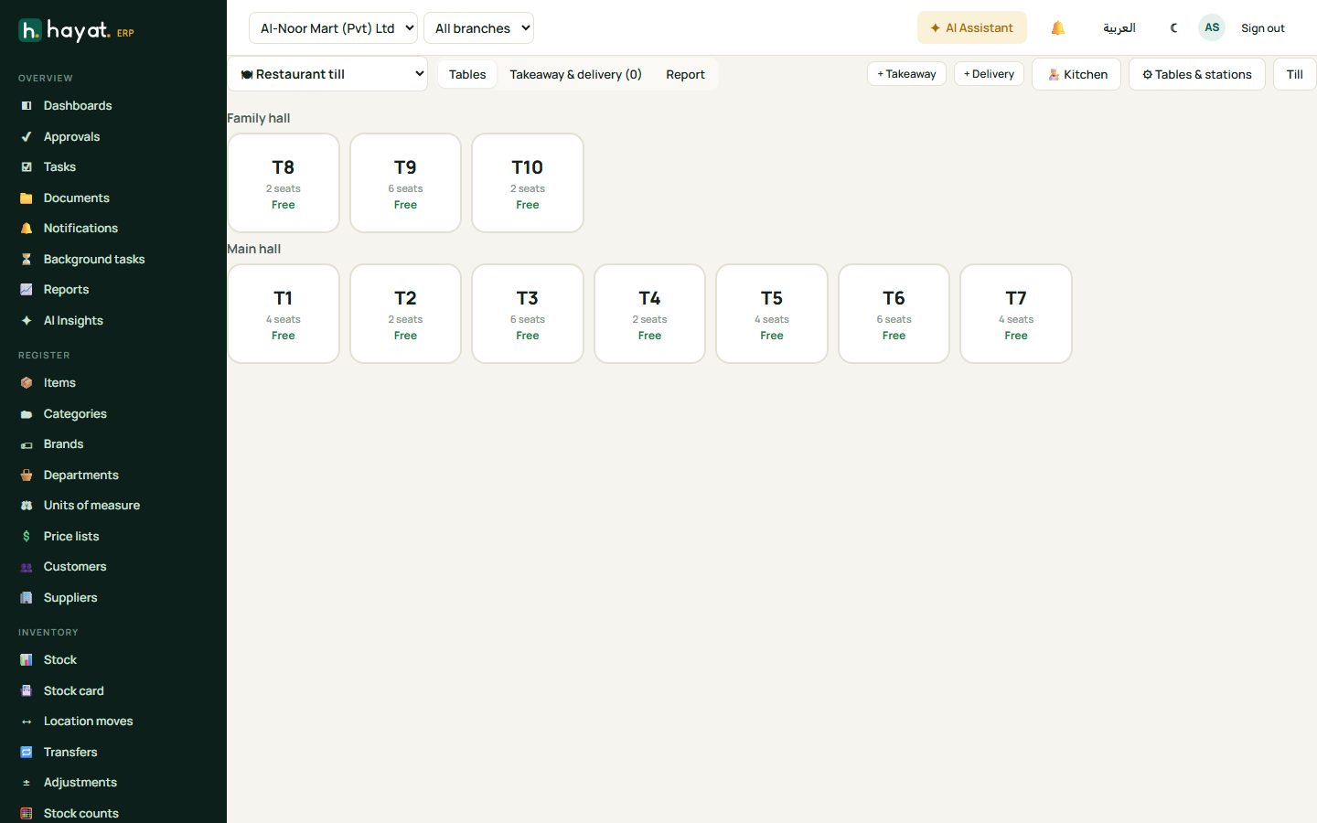Select table T10 card
This screenshot has height=823, width=1317.
click(528, 183)
